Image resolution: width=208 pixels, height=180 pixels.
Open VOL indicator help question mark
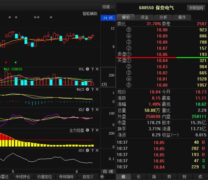point(92,69)
